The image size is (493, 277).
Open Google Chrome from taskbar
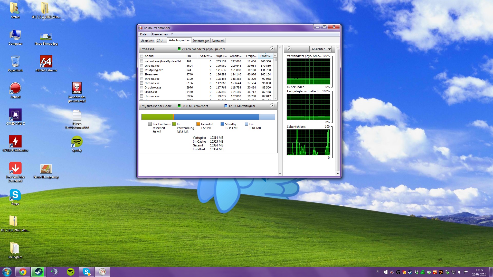click(x=23, y=272)
